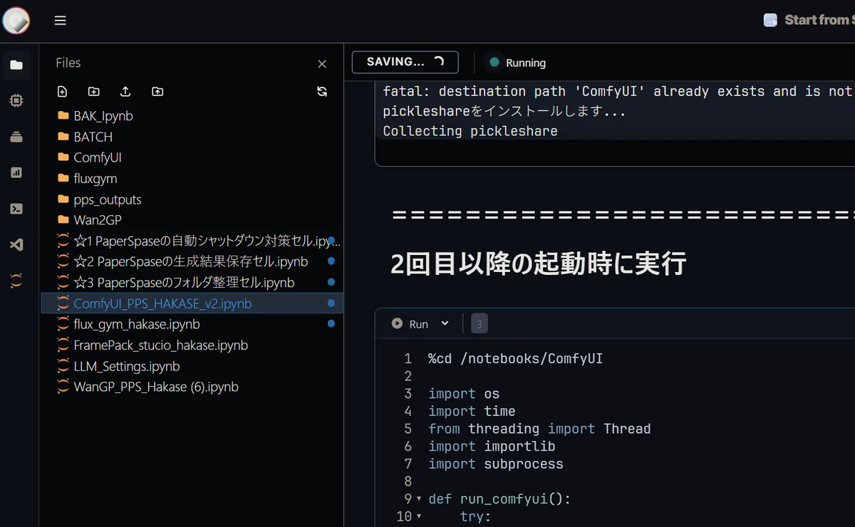Open the hamburger menu at top
The image size is (855, 527).
pyautogui.click(x=61, y=21)
